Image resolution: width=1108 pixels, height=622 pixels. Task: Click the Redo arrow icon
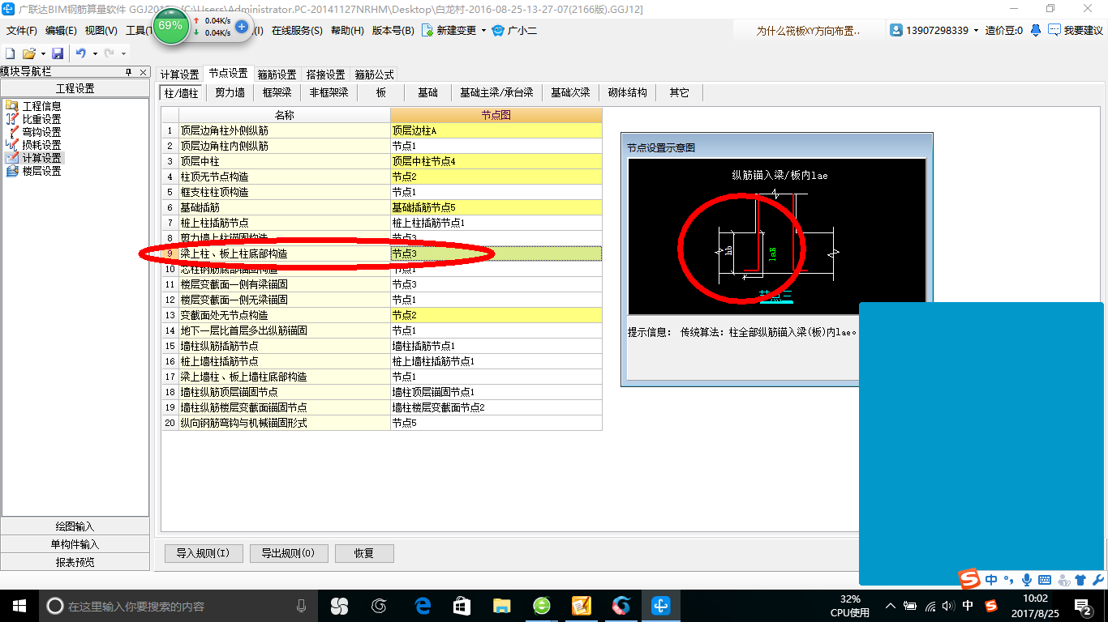pos(109,53)
